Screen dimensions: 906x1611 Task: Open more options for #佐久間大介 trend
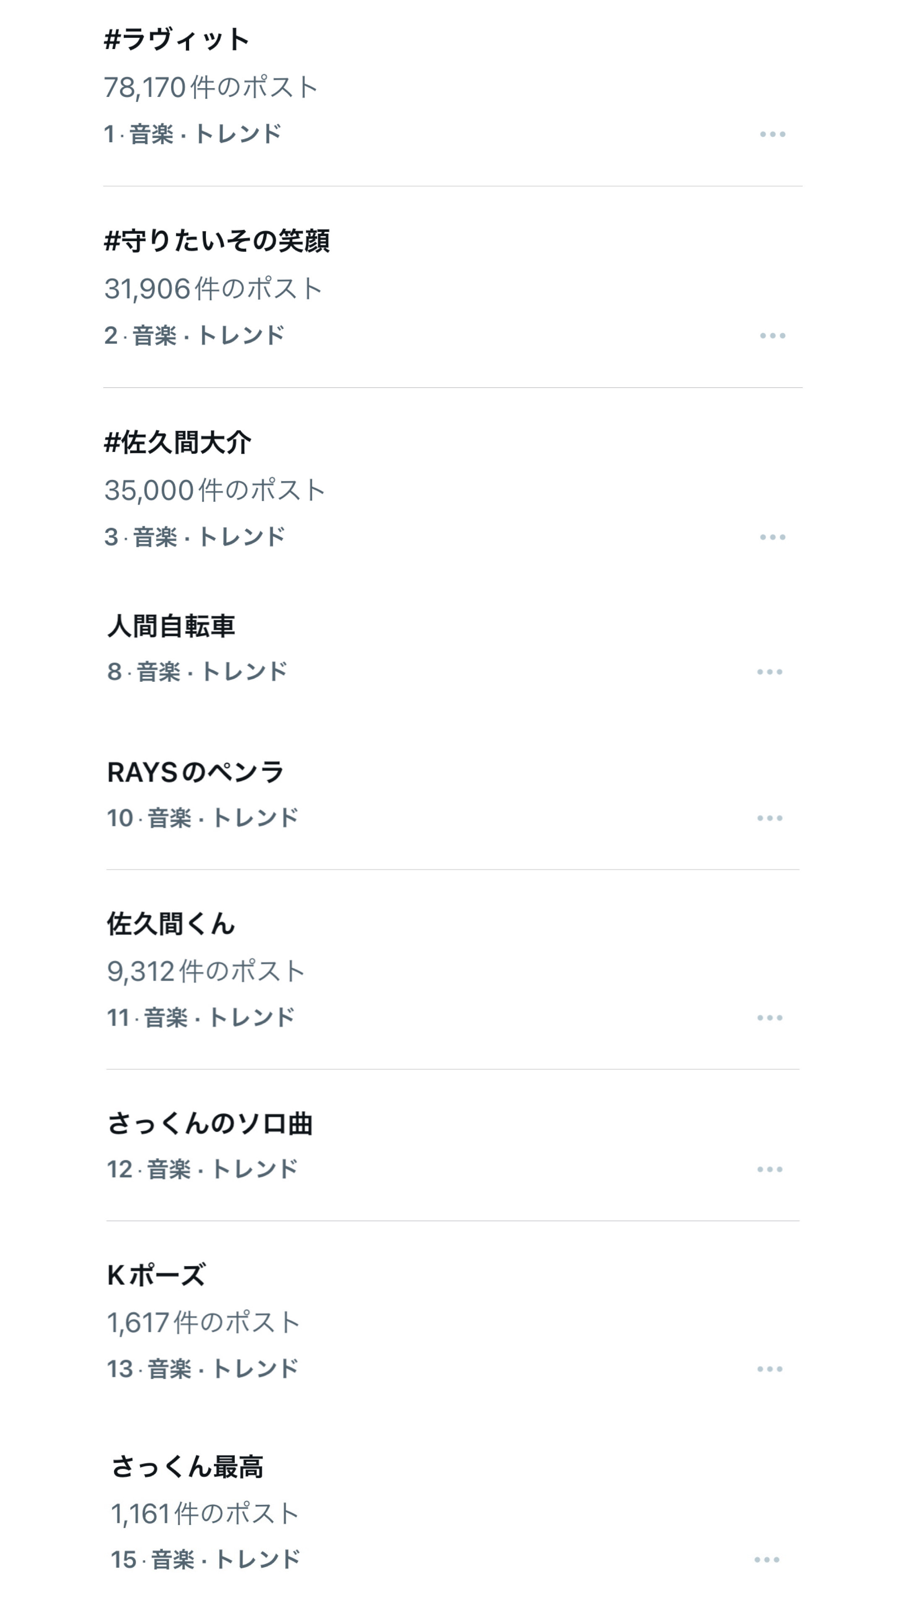(x=772, y=537)
